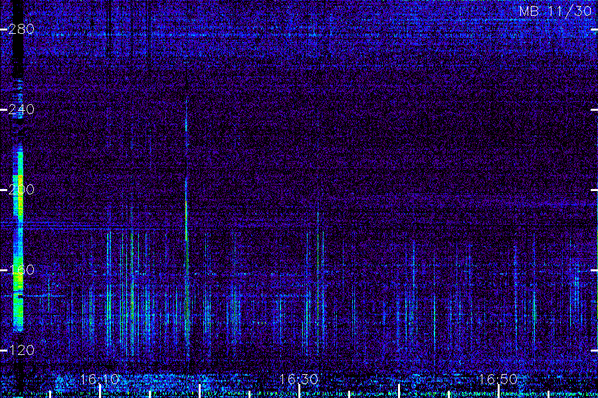Click the 160 frequency axis label
This screenshot has height=398, width=598.
coord(21,270)
